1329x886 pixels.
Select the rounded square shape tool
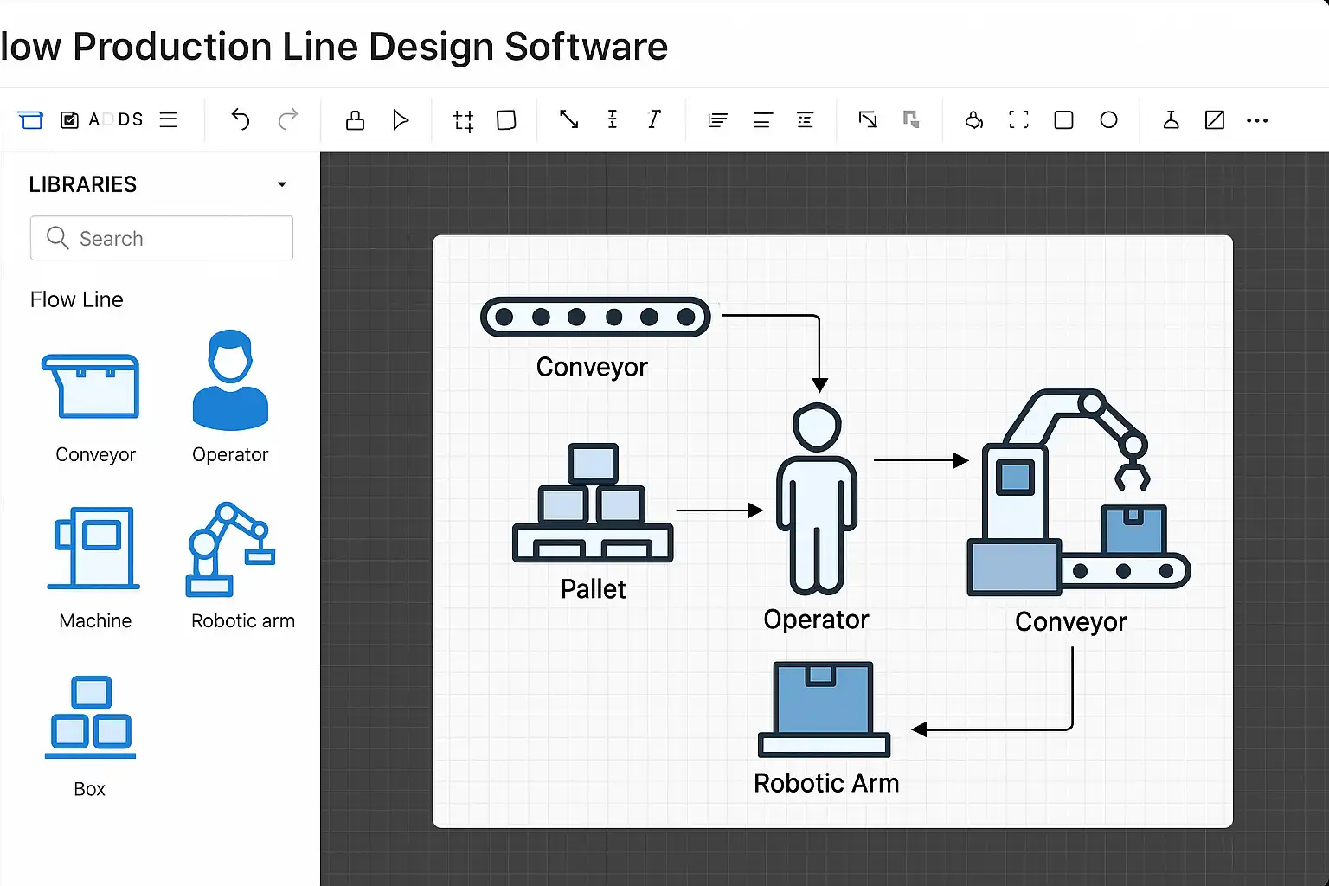pos(1063,120)
